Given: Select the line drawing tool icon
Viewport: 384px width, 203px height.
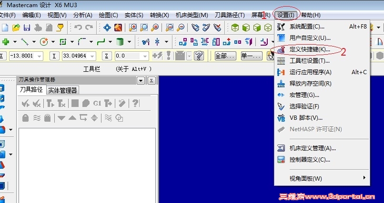Looking at the screenshot, I should click(25, 42).
